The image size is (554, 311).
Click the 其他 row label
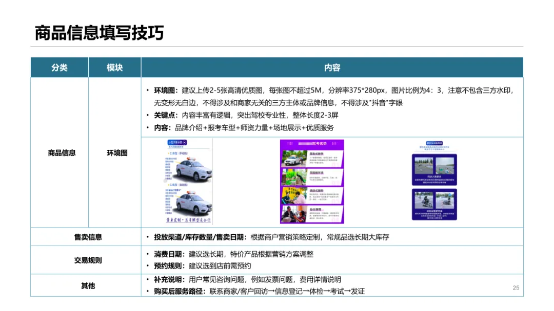88,285
